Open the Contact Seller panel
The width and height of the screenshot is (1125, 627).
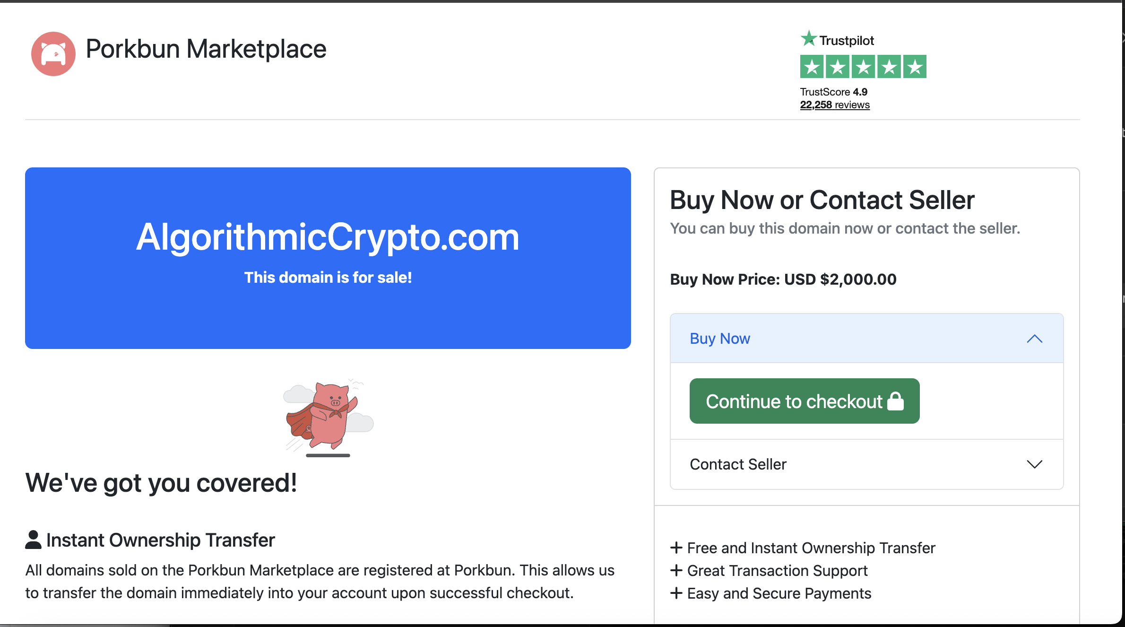[x=738, y=464]
